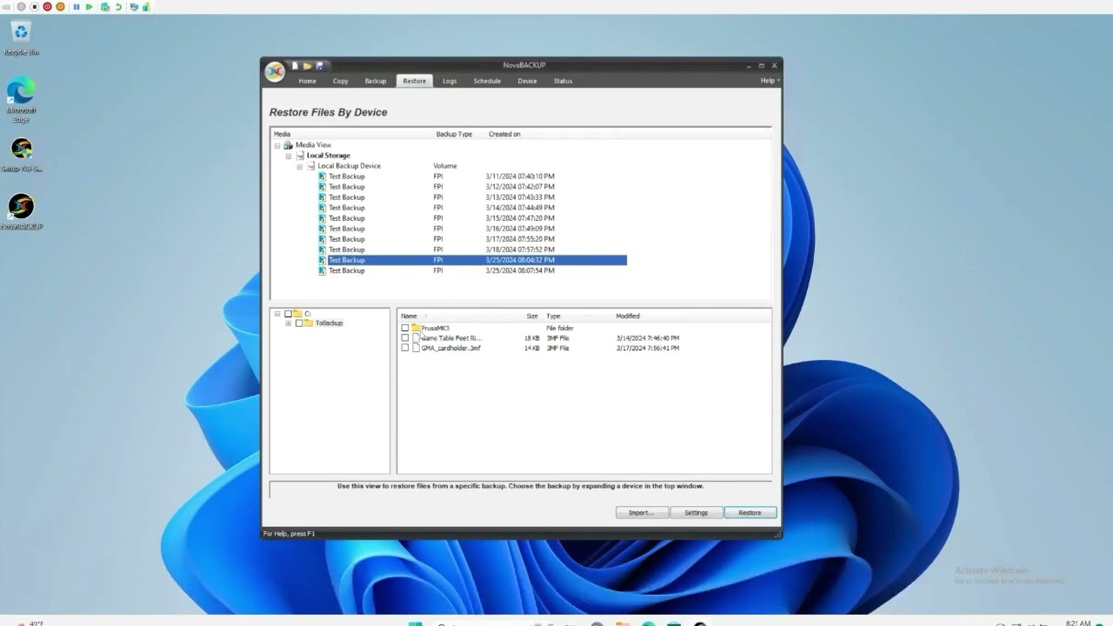Collapse the Media View tree node

(x=278, y=145)
